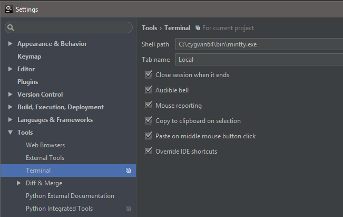Collapse the Tools section arrow
343x217 pixels.
[x=11, y=133]
